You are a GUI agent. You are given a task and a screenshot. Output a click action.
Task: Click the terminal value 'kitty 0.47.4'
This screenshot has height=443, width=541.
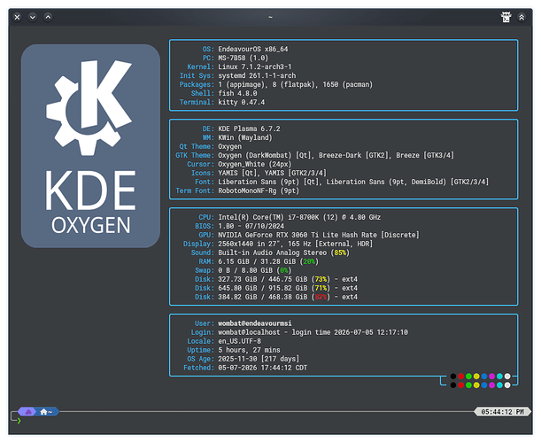pyautogui.click(x=241, y=102)
